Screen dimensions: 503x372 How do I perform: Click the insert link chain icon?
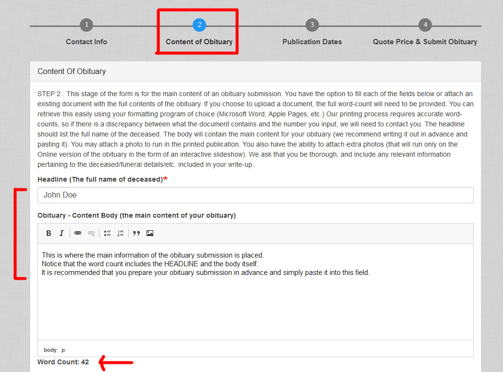click(x=78, y=233)
